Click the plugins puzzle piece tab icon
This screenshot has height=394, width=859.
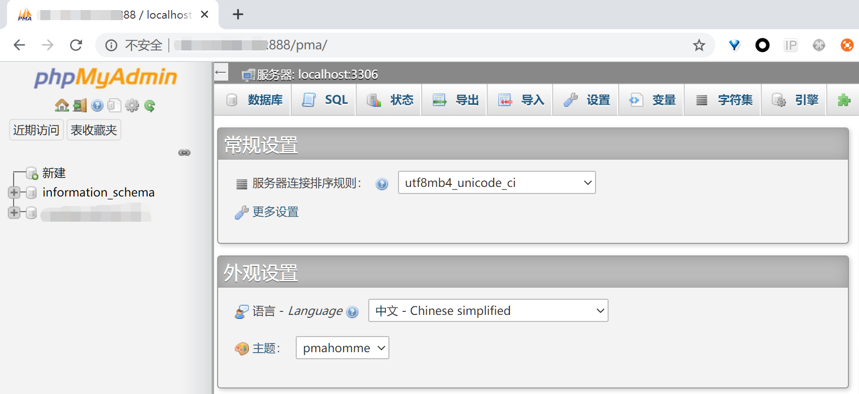pyautogui.click(x=844, y=100)
